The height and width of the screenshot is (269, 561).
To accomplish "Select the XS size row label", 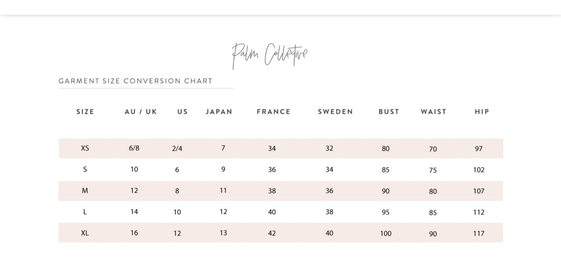I will [85, 148].
